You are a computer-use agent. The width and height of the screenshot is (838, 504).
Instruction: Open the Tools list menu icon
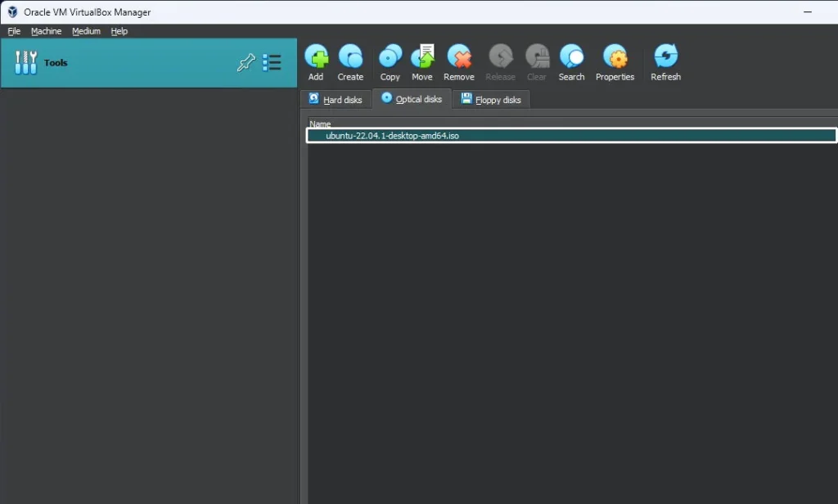click(x=272, y=62)
